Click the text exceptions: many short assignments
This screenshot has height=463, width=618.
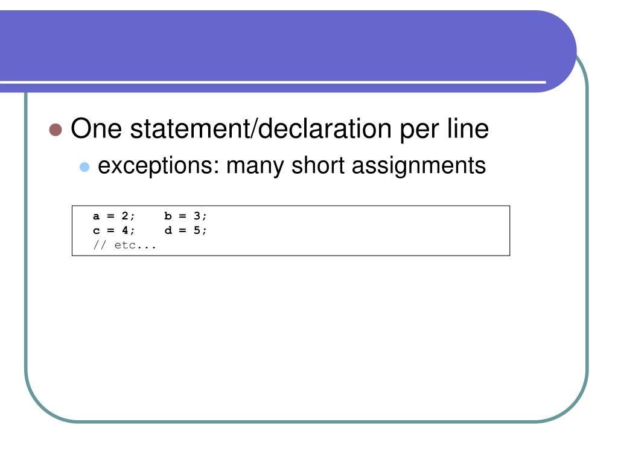pyautogui.click(x=291, y=166)
